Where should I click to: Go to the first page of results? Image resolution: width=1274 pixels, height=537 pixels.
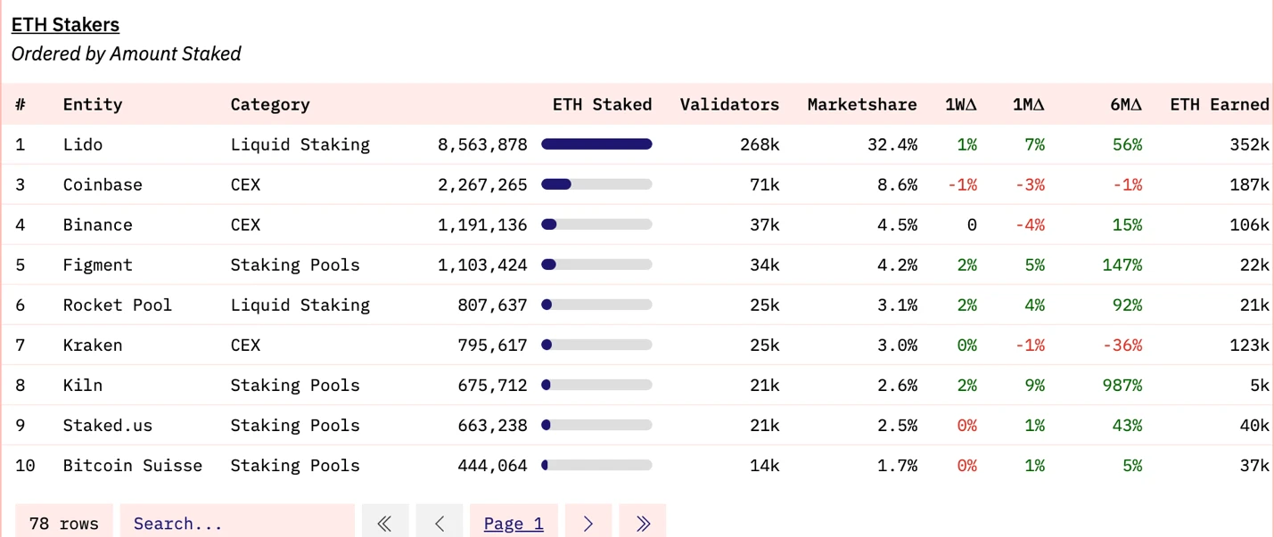click(x=385, y=524)
